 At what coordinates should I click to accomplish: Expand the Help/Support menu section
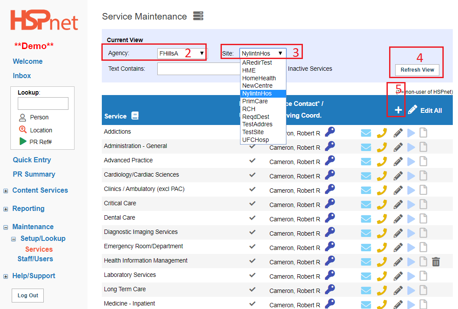[x=6, y=276]
